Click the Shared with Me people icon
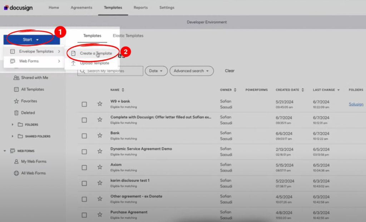The width and height of the screenshot is (366, 222). pos(16,78)
